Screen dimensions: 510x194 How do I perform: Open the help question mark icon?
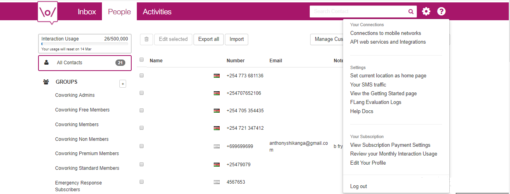tap(441, 12)
